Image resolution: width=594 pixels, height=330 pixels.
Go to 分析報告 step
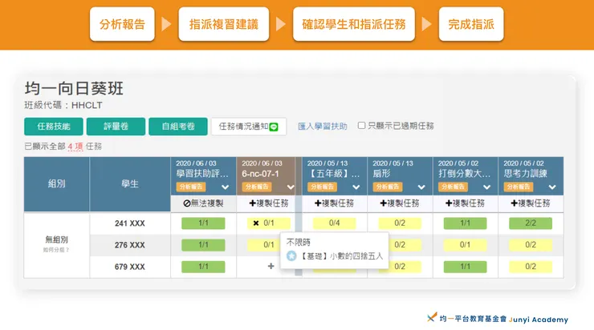(122, 24)
